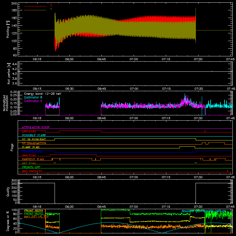Click the 0.30 value on modulation axis
236x236 pixels.
pos(14,92)
